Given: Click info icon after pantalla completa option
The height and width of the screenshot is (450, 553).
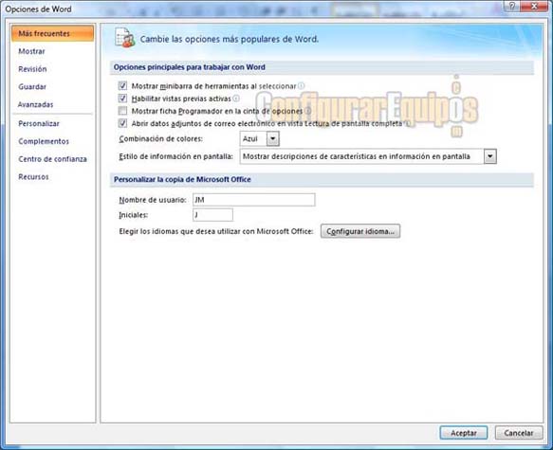Looking at the screenshot, I should point(407,123).
